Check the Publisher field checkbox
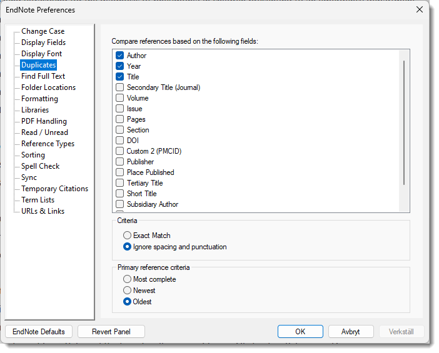Screen dimensions: 439x353 (120, 162)
